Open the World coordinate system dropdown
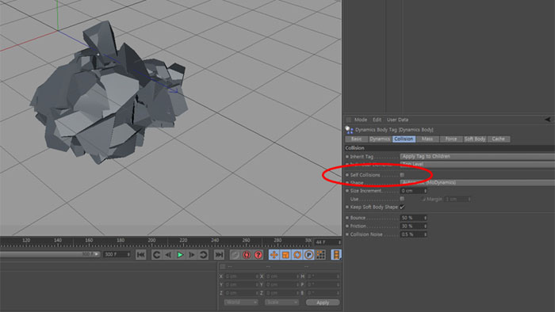The image size is (555, 312). tap(240, 302)
